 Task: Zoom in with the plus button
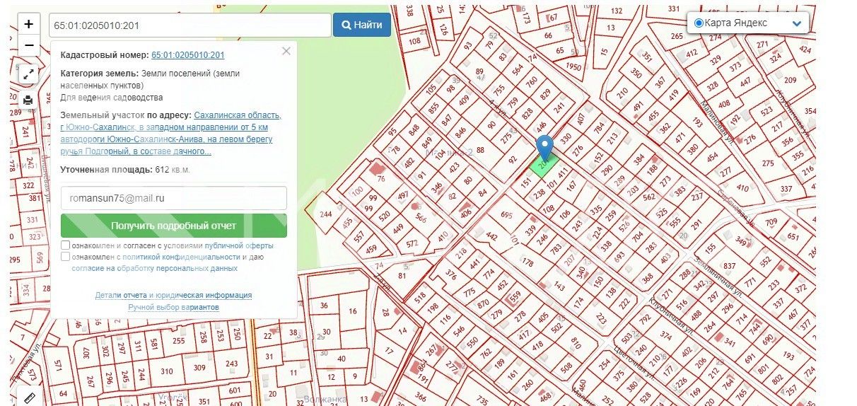(x=28, y=24)
